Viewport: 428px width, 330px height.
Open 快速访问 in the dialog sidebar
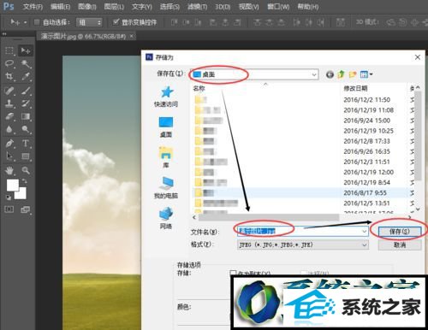tap(166, 97)
